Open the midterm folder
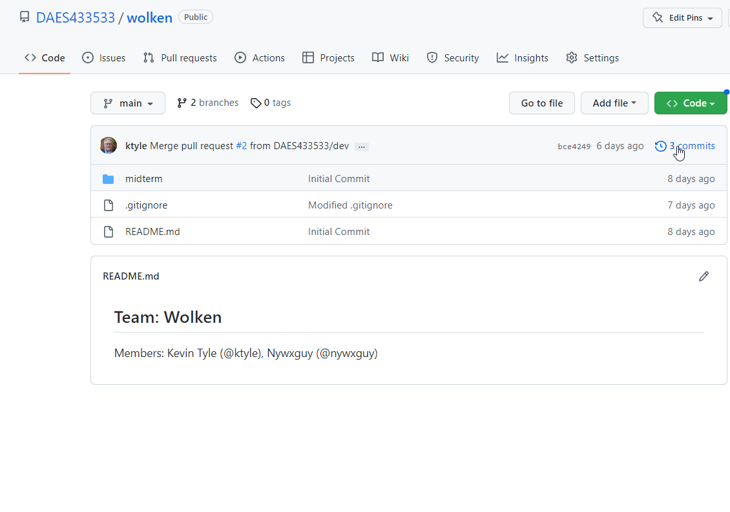The image size is (730, 512). [x=143, y=179]
